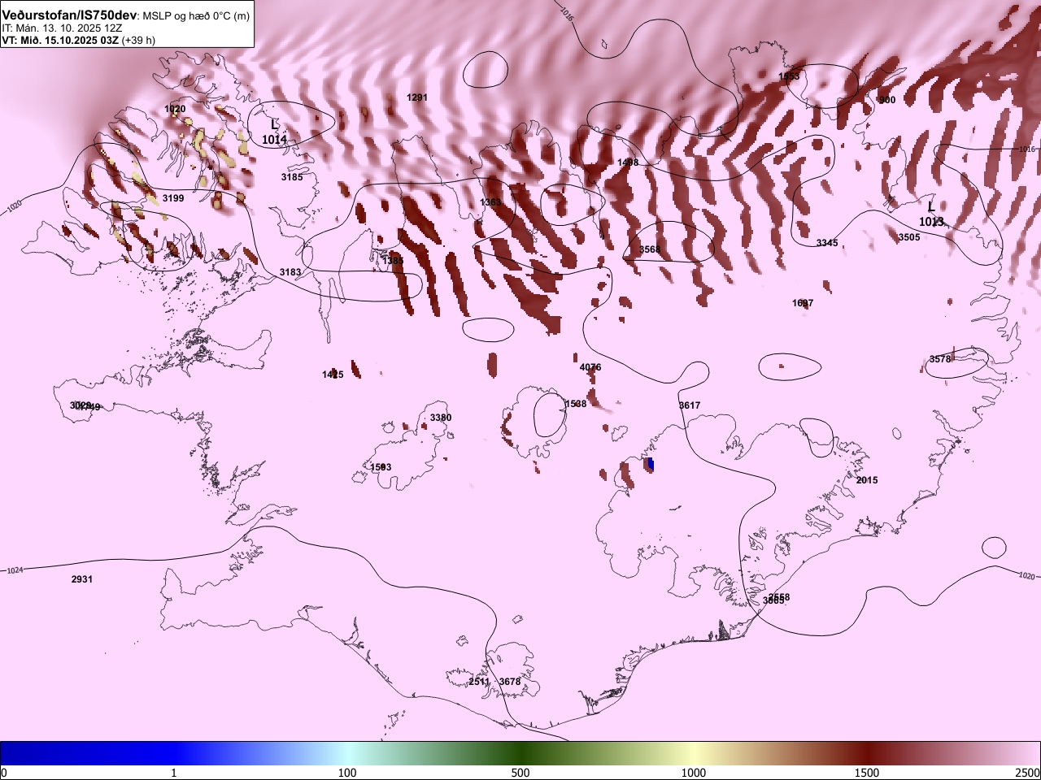Viewport: 1041px width, 780px height.
Task: Click the color scale tick label '100'
Action: (347, 773)
